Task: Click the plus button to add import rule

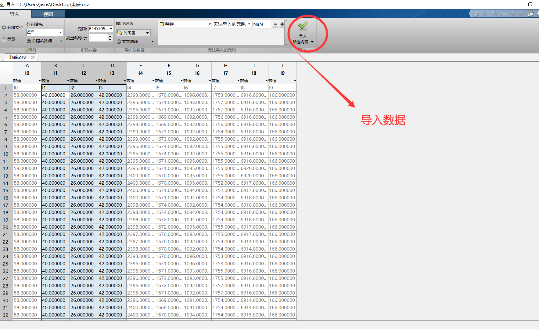Action: point(282,24)
